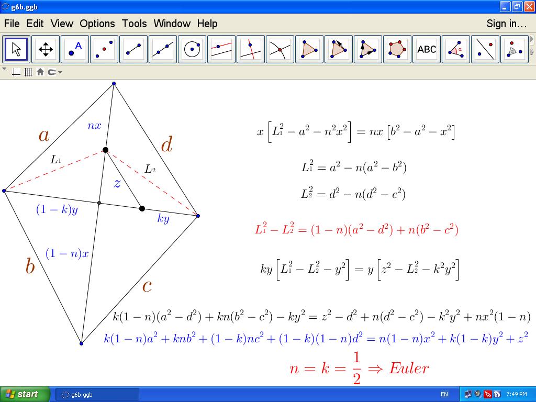Choose the Insert Text ABC tool
Image resolution: width=536 pixels, height=402 pixels.
pyautogui.click(x=427, y=49)
